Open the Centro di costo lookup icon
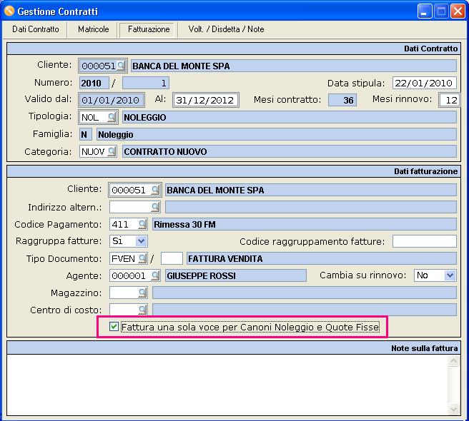Viewport: 469px width, 421px height. [x=143, y=310]
